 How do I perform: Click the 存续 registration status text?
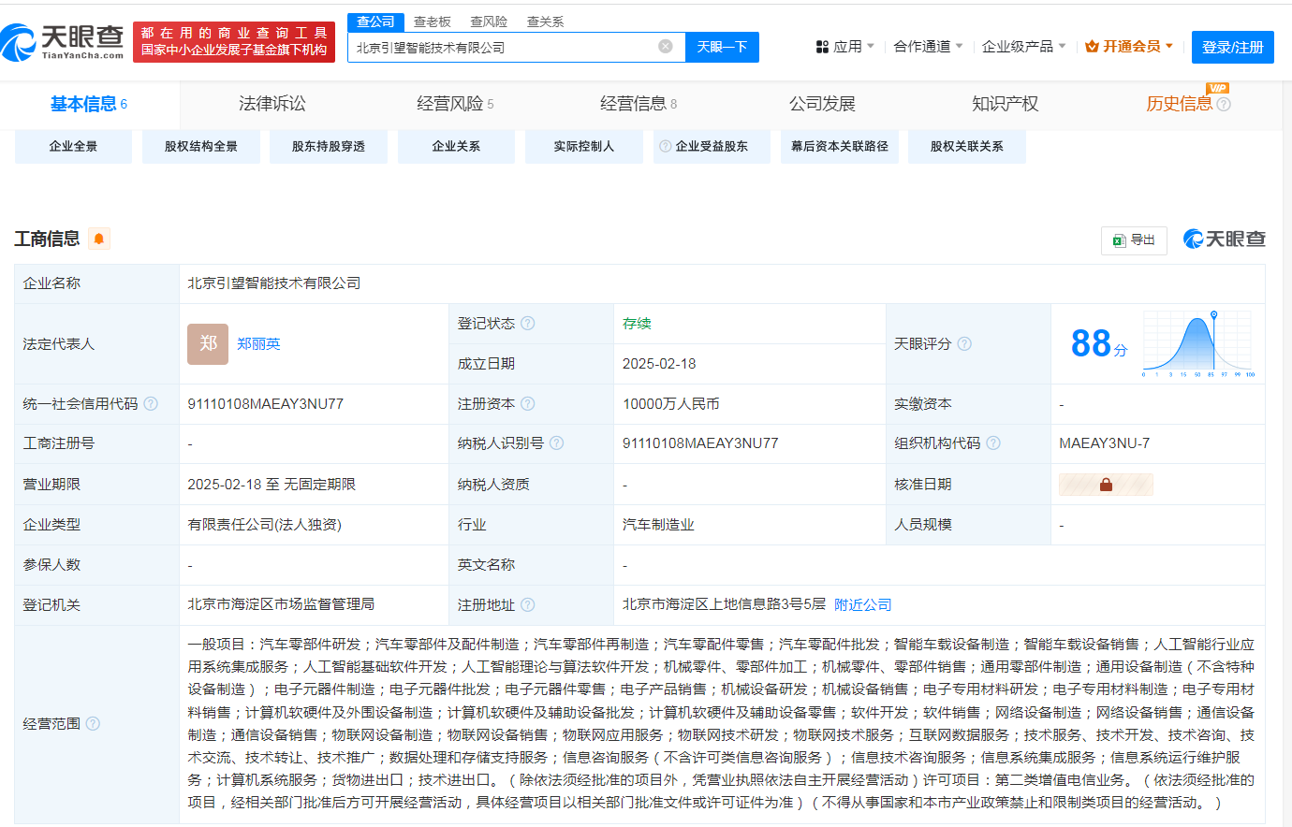pyautogui.click(x=637, y=324)
